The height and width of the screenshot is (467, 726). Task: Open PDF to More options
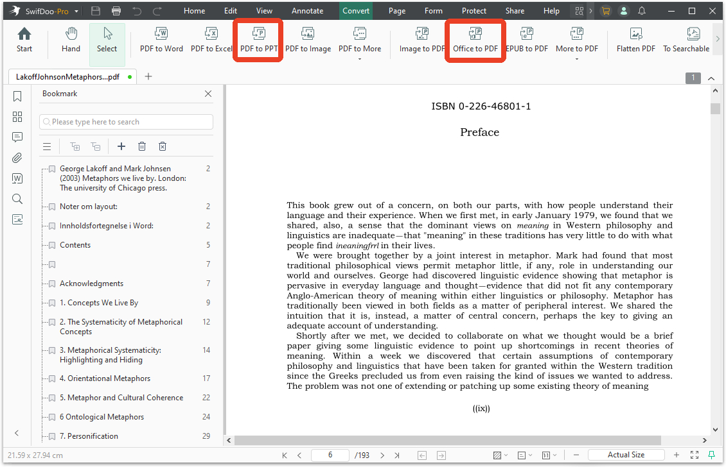(360, 42)
